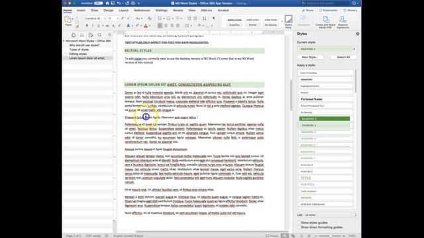This screenshot has width=424, height=238.
Task: Show paragraph marks with pilcrow icon
Action: coord(213,19)
